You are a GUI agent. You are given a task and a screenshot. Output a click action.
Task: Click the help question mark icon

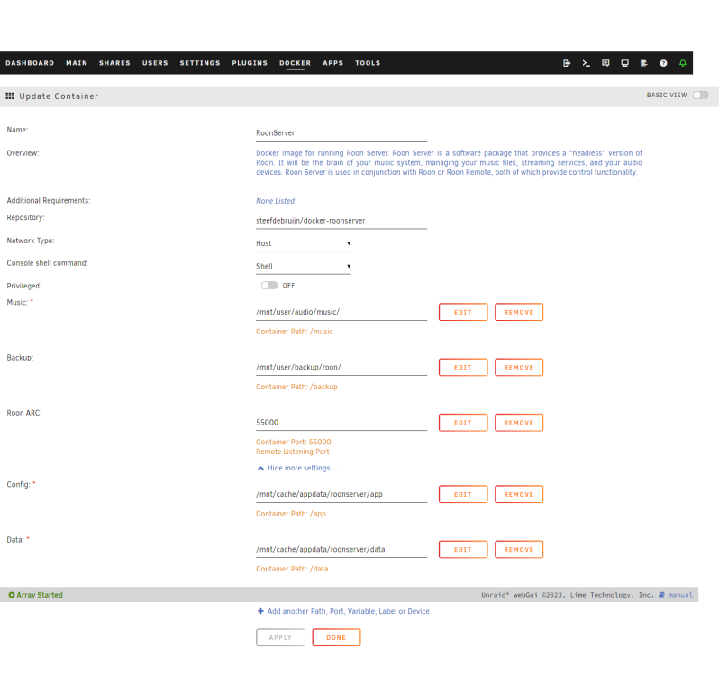[663, 63]
